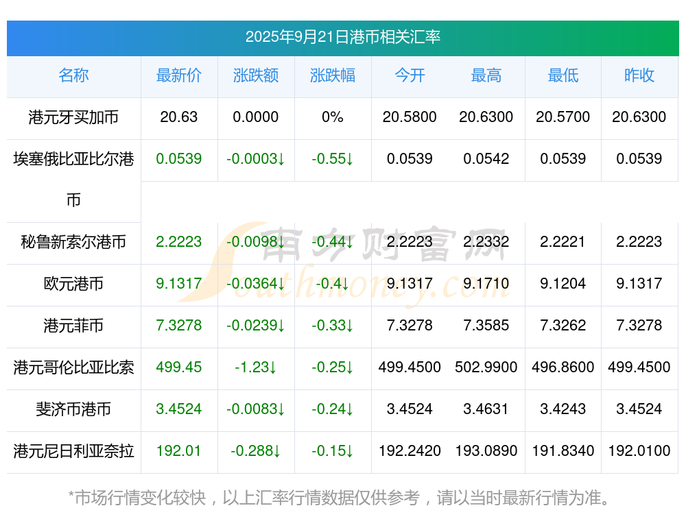Image resolution: width=686 pixels, height=519 pixels.
Task: Click the green latest price 2.2223
Action: click(179, 242)
